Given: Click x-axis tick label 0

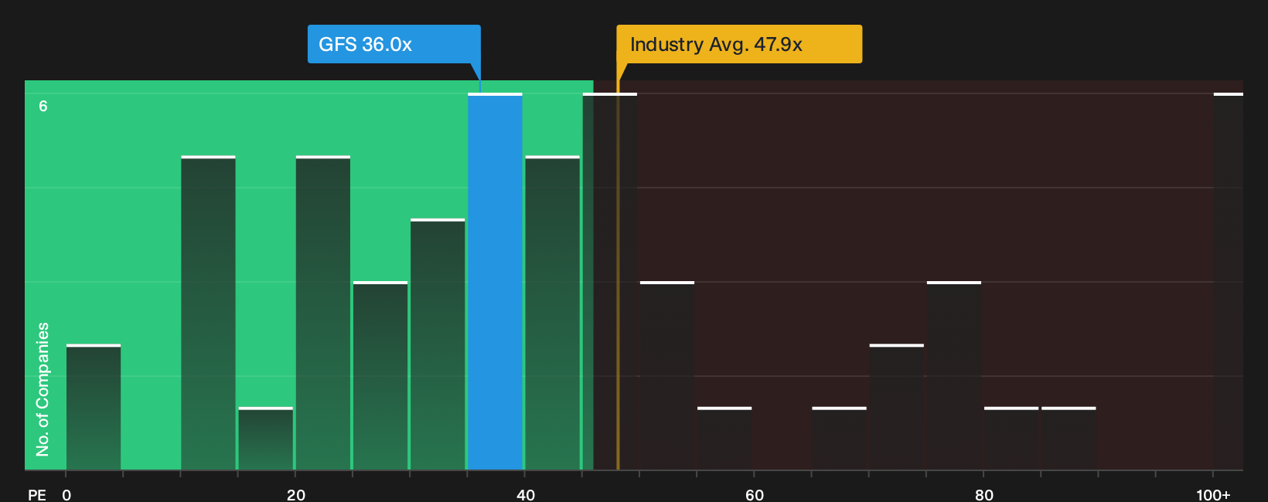Looking at the screenshot, I should coord(66,494).
